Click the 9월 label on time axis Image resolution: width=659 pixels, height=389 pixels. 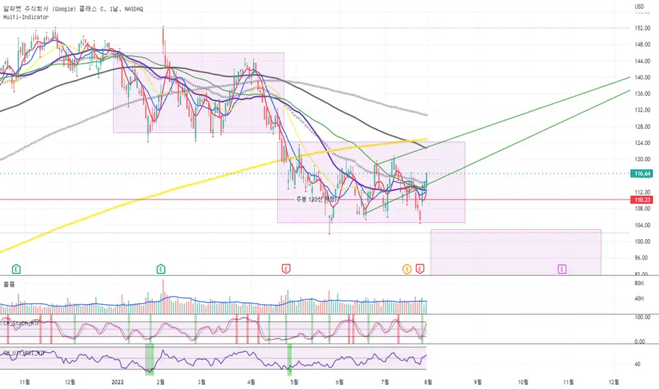[477, 382]
